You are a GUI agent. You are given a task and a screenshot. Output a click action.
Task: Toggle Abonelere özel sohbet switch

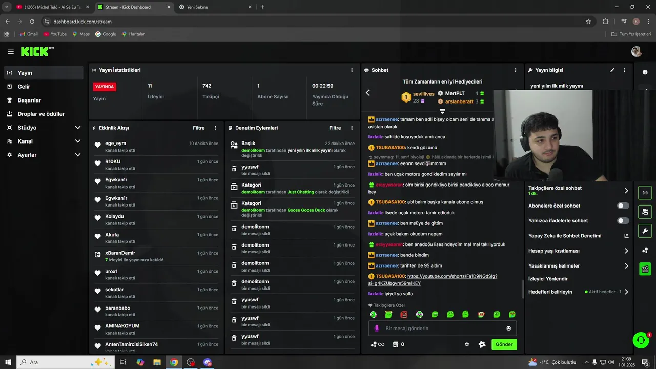(623, 206)
